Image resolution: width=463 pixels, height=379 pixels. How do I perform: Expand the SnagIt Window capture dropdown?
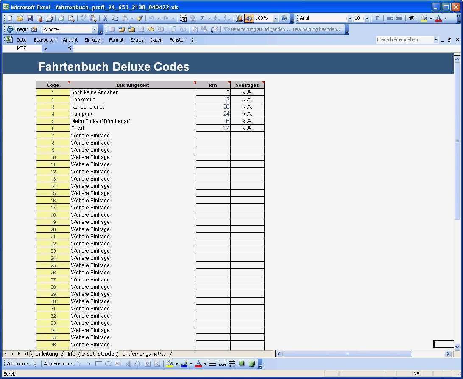95,29
